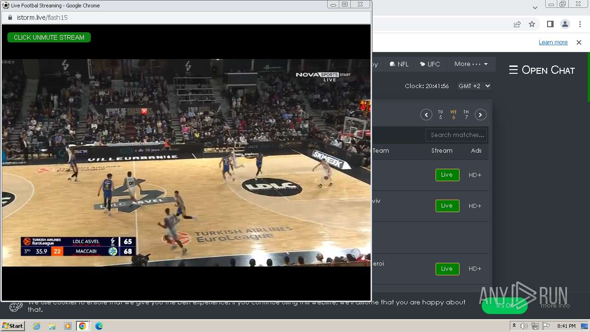Launch Internet Explorer from taskbar
Screen dimensions: 590x332
click(37, 326)
